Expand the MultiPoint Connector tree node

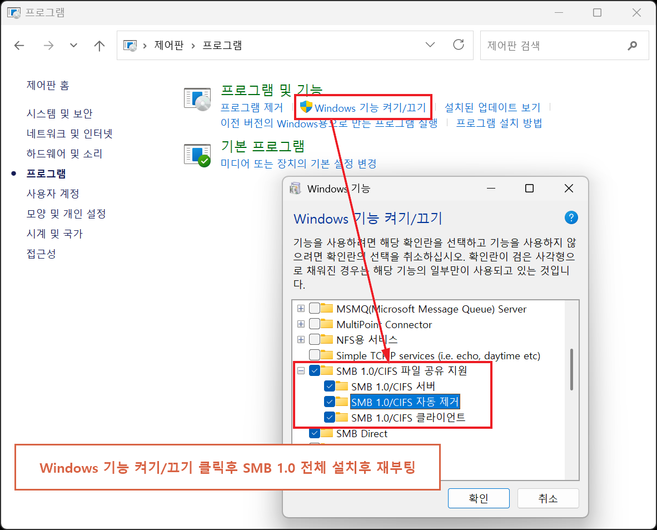[x=301, y=324]
